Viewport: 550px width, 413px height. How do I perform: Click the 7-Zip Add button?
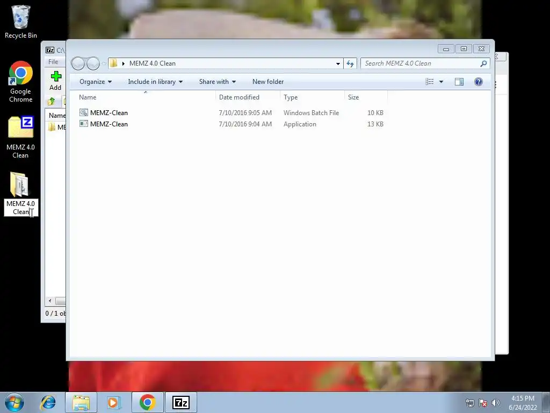click(55, 81)
